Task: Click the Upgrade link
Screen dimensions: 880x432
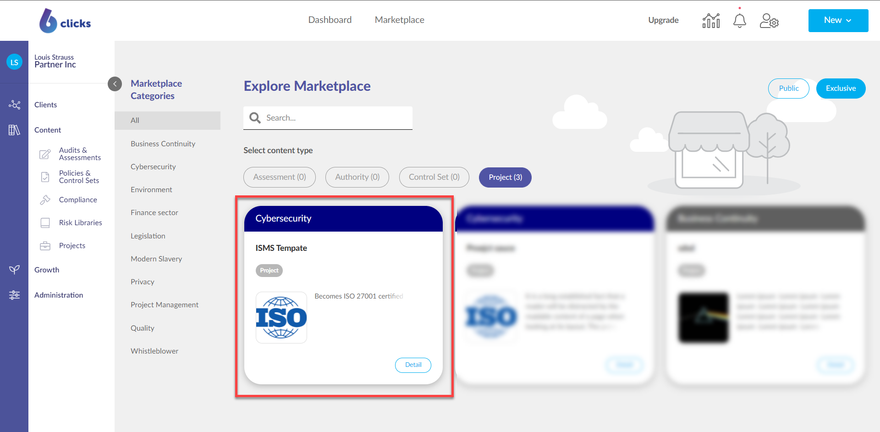Action: click(663, 20)
